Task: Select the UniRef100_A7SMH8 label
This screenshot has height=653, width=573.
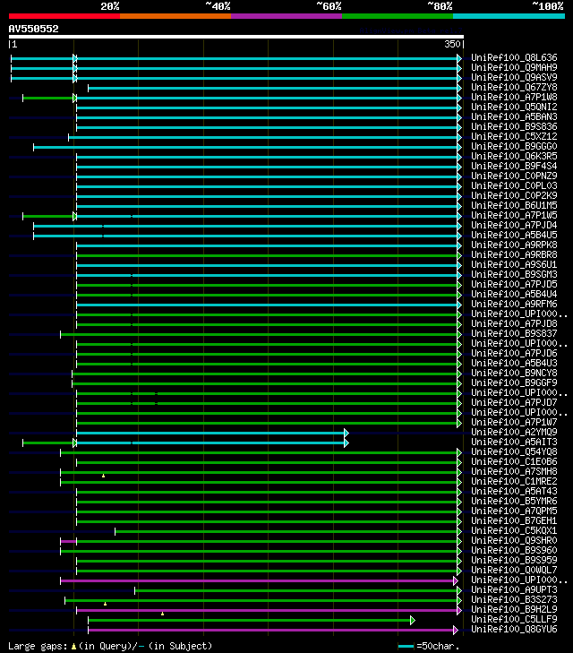Action: coord(514,472)
